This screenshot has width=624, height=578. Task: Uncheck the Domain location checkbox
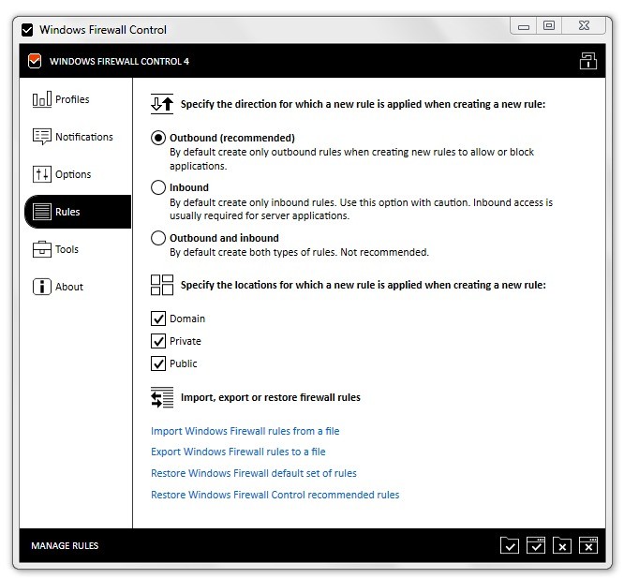158,319
